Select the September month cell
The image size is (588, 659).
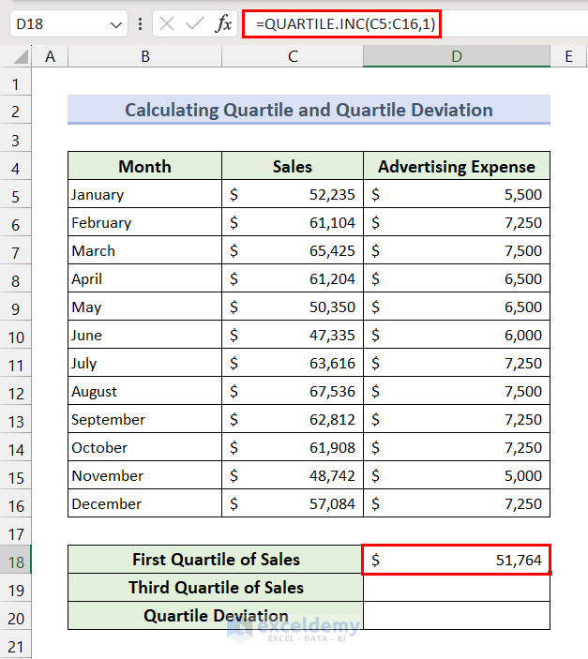coord(145,419)
